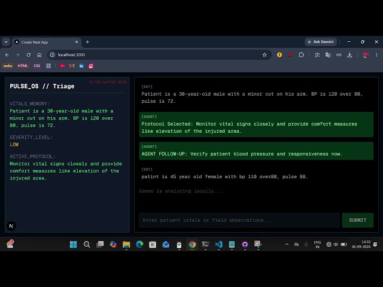This screenshot has width=383, height=287.
Task: Click the VITALS_MEMORY label
Action: click(29, 103)
